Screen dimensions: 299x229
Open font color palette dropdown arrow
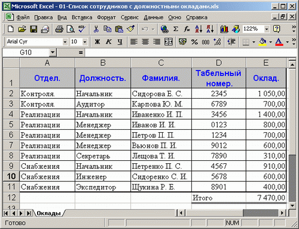click(287, 42)
